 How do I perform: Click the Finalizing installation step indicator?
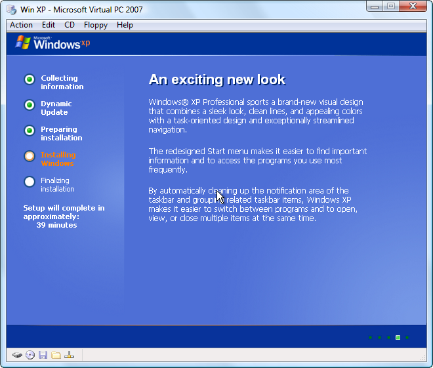[x=30, y=182]
